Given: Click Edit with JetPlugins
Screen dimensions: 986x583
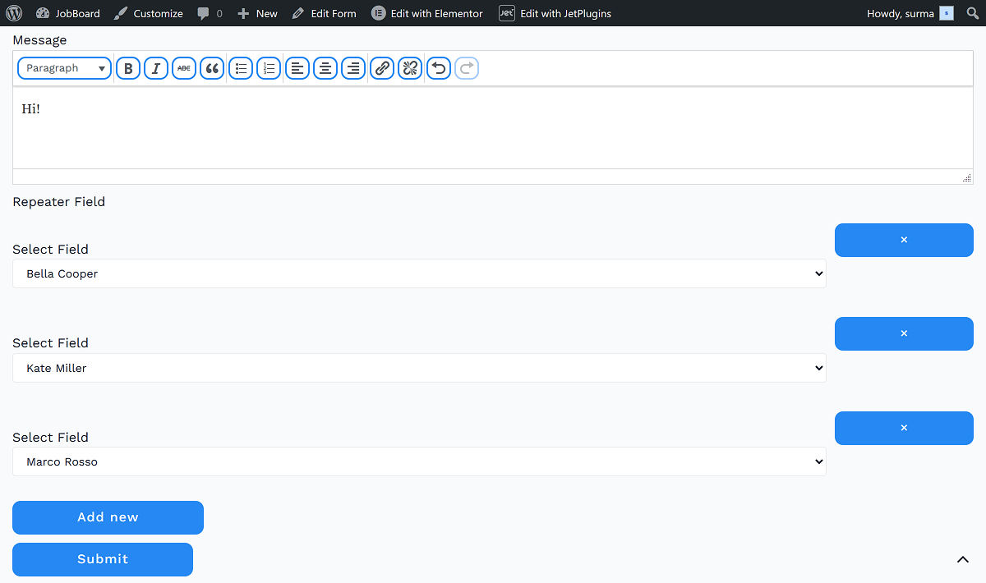Looking at the screenshot, I should [x=555, y=13].
